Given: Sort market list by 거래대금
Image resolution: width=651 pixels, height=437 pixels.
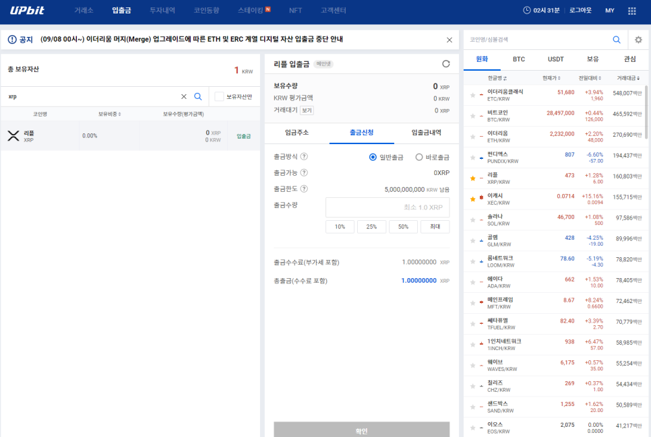Looking at the screenshot, I should 628,78.
